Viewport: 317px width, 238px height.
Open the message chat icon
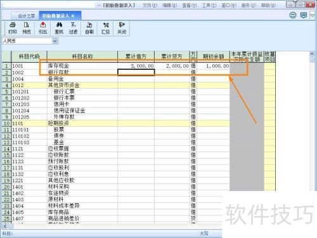tap(304, 15)
